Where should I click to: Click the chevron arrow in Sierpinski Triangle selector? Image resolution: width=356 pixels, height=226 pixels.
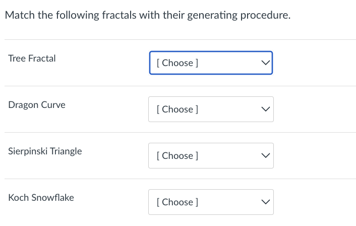[x=265, y=156]
